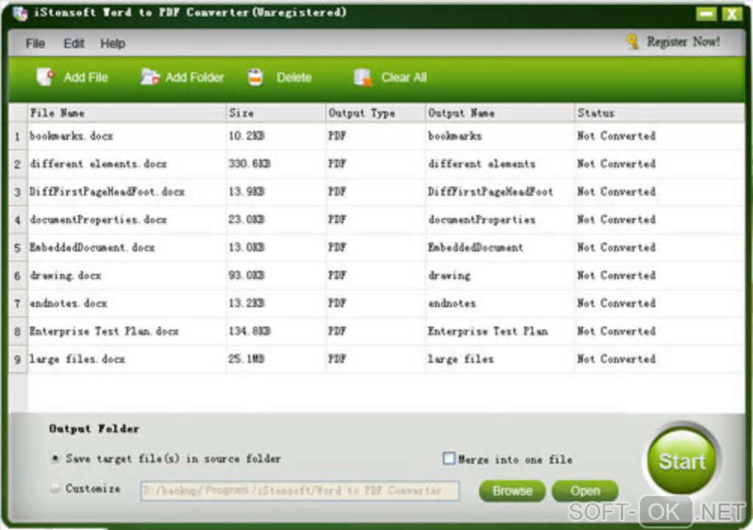Click output name "bookmarks"

[454, 137]
